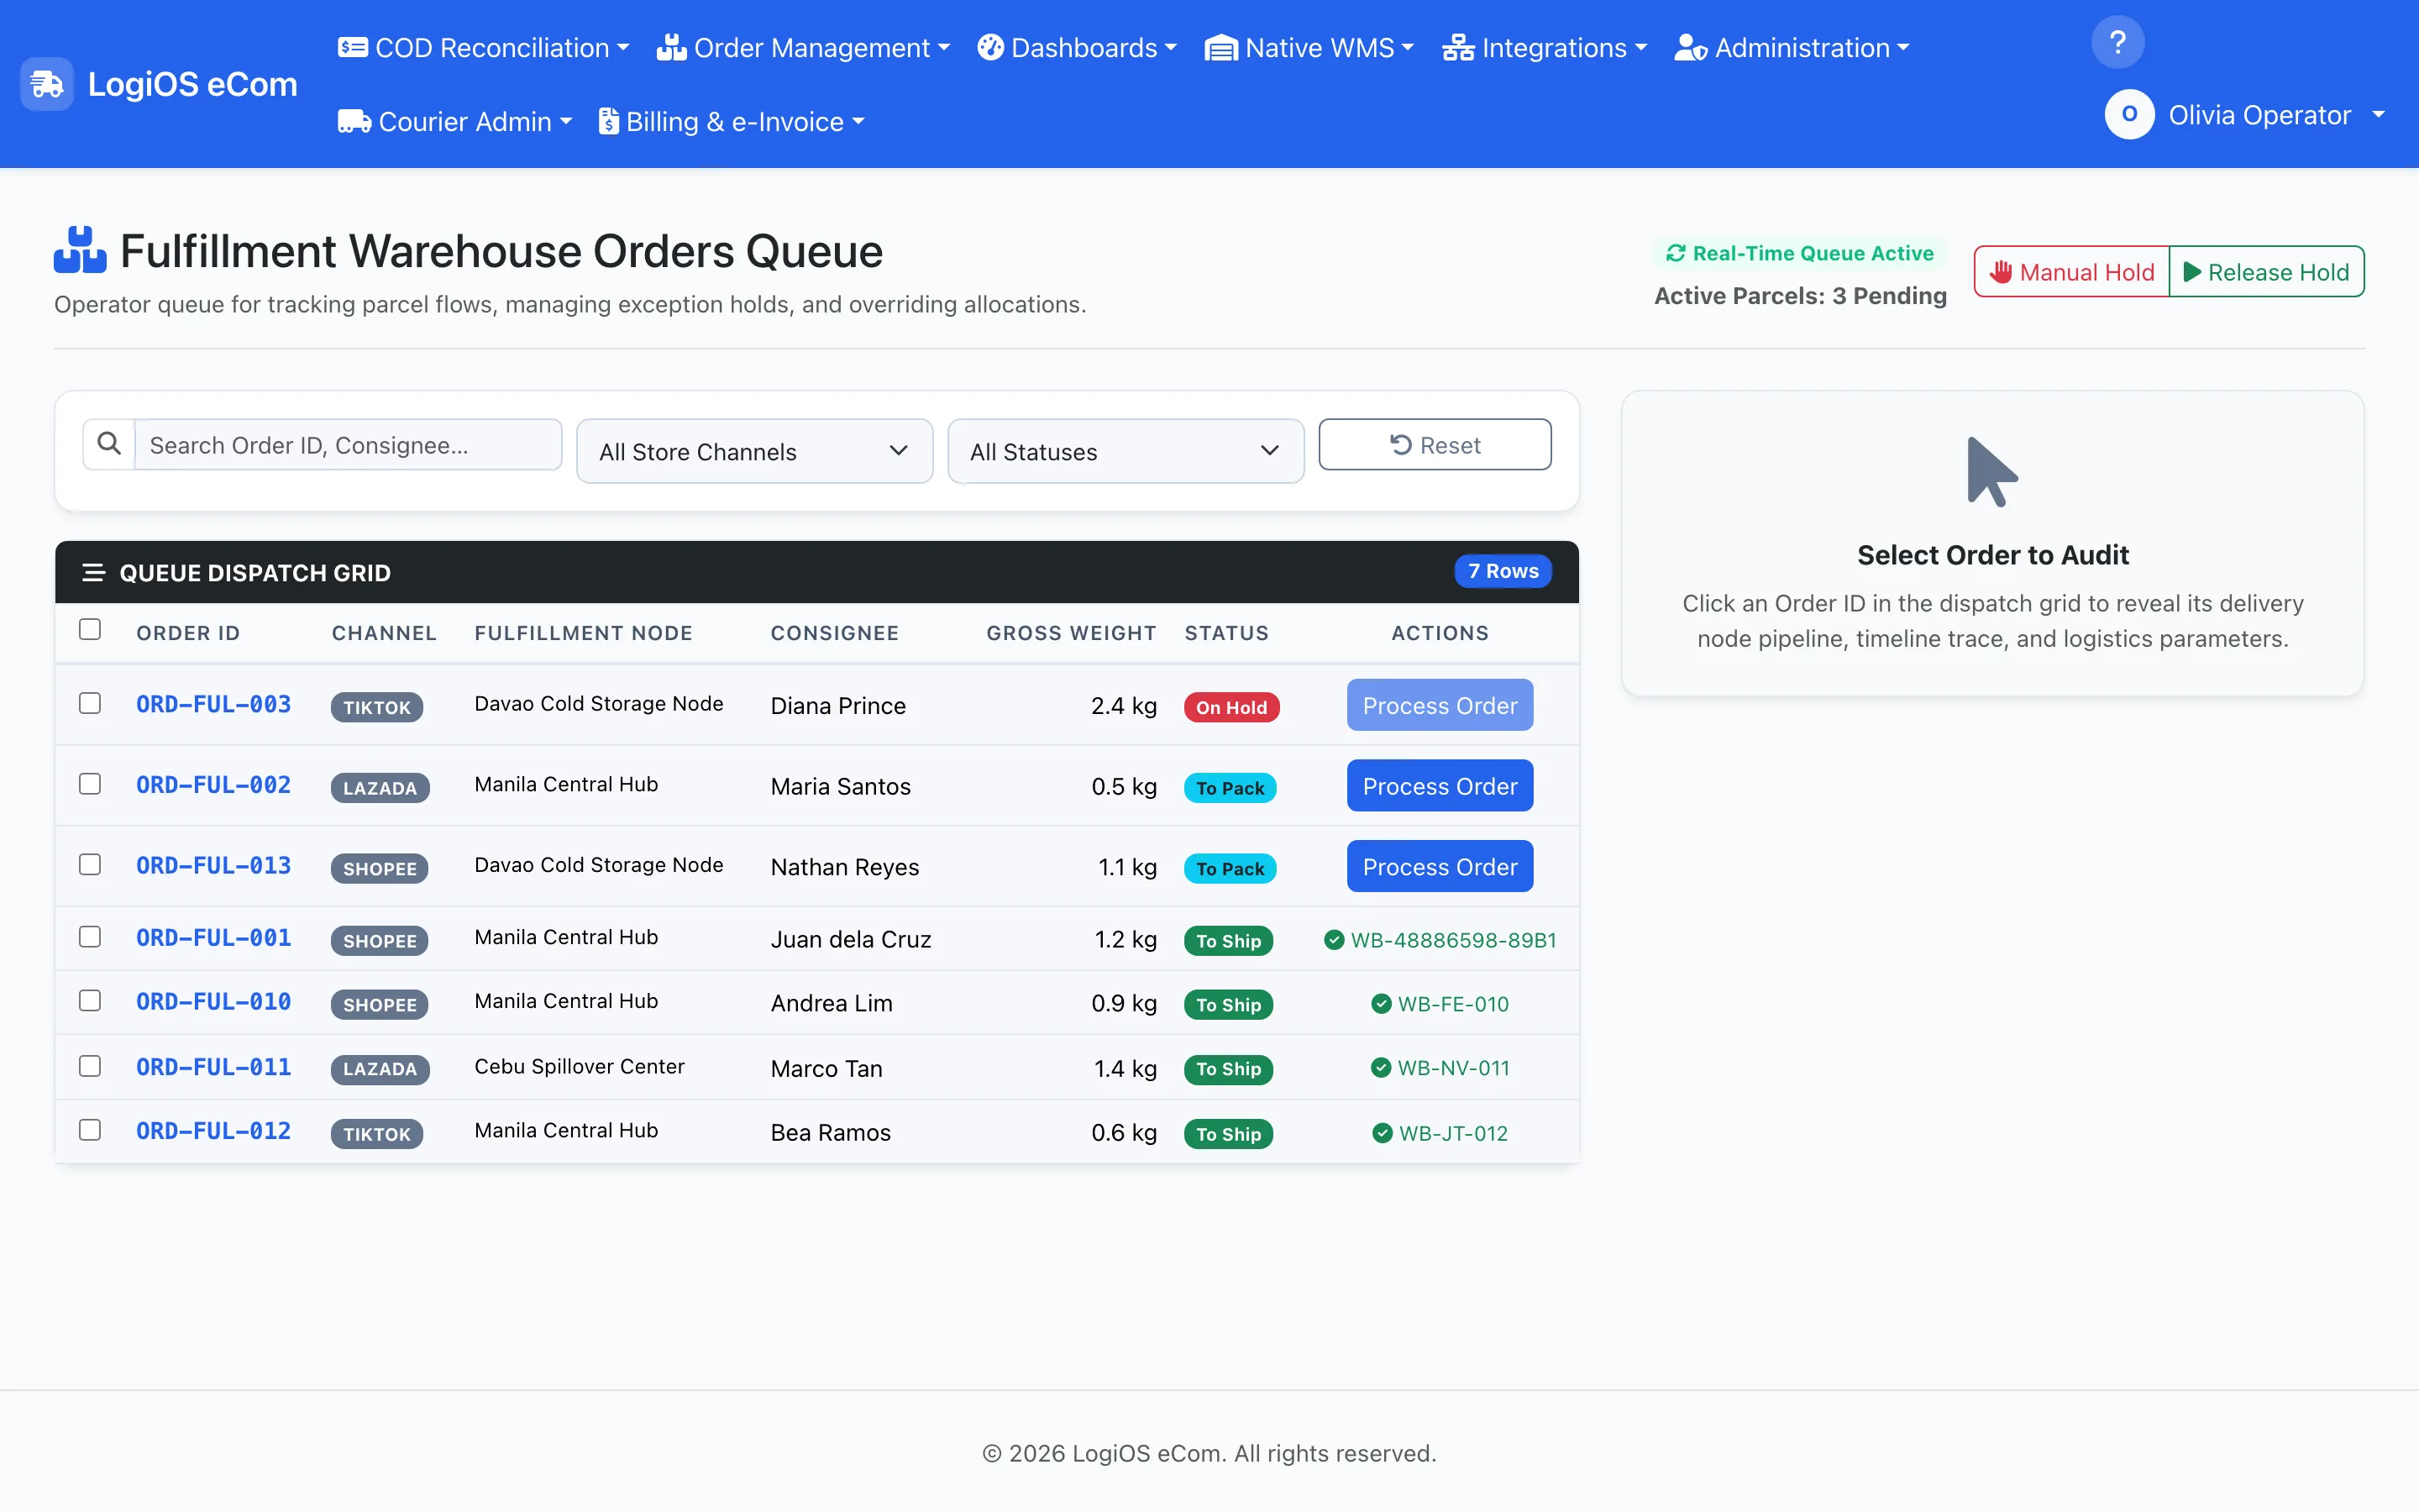This screenshot has width=2419, height=1512.
Task: Click the Gross Weight column header
Action: coord(1071,633)
